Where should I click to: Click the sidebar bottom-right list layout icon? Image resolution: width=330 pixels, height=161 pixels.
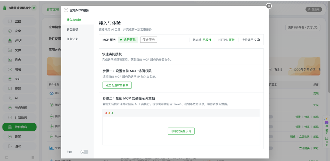[x=33, y=157]
